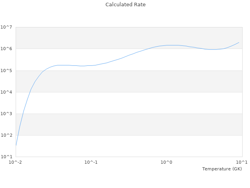Image resolution: width=250 pixels, height=188 pixels.
Task: Click the 10^7 label on the vertical axis
Action: (x=6, y=27)
